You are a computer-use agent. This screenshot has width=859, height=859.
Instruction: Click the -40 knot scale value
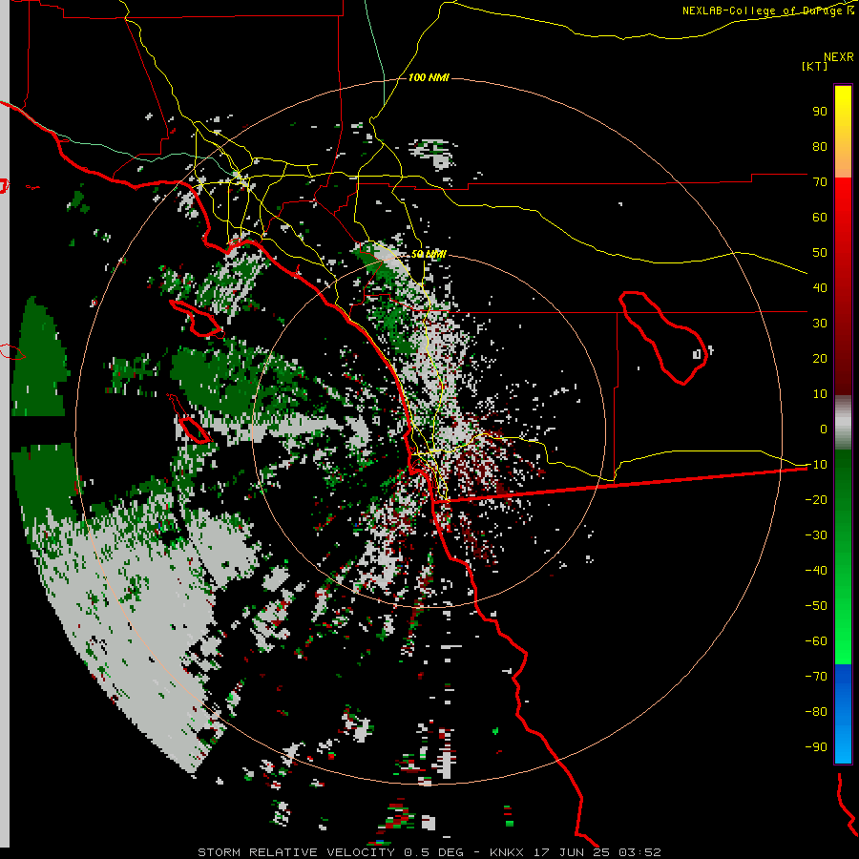coord(816,571)
